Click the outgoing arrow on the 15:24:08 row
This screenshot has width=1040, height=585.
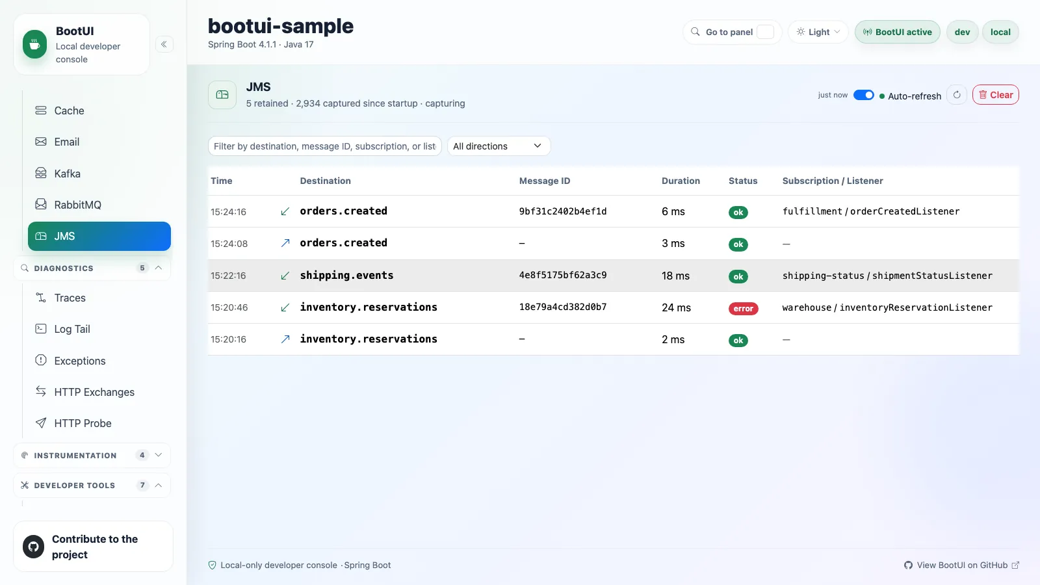point(285,244)
